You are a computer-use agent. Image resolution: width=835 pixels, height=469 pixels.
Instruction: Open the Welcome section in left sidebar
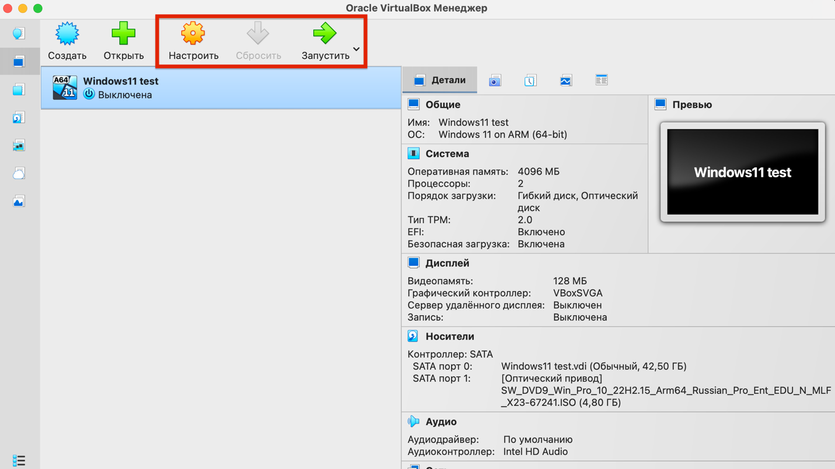click(19, 34)
